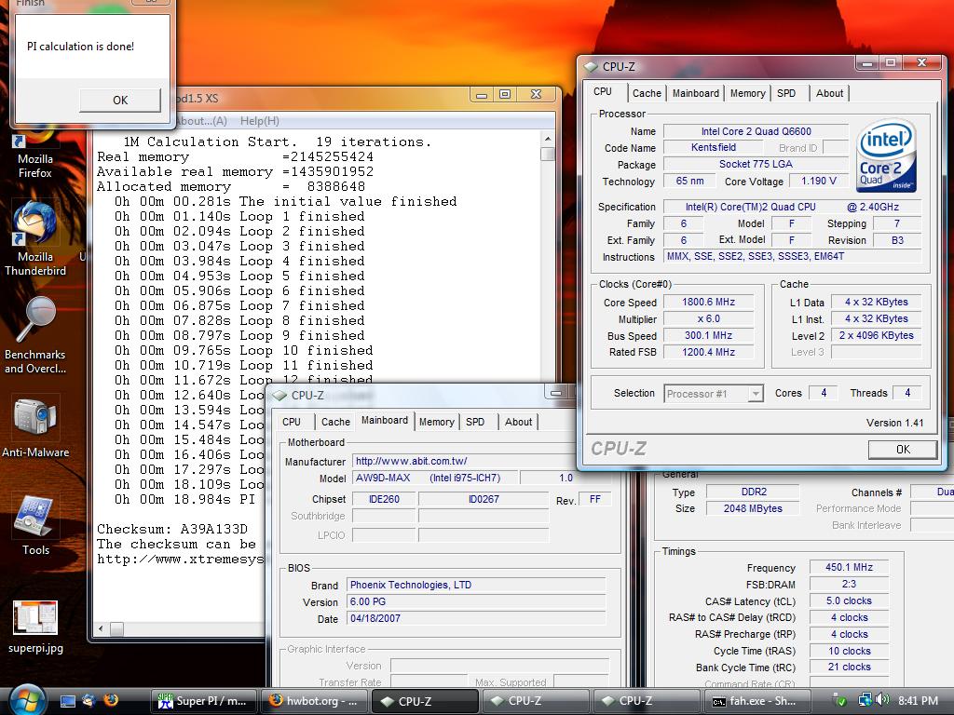Open the Help(H) menu in Super PI
Screen dimensions: 954x715
tap(259, 120)
